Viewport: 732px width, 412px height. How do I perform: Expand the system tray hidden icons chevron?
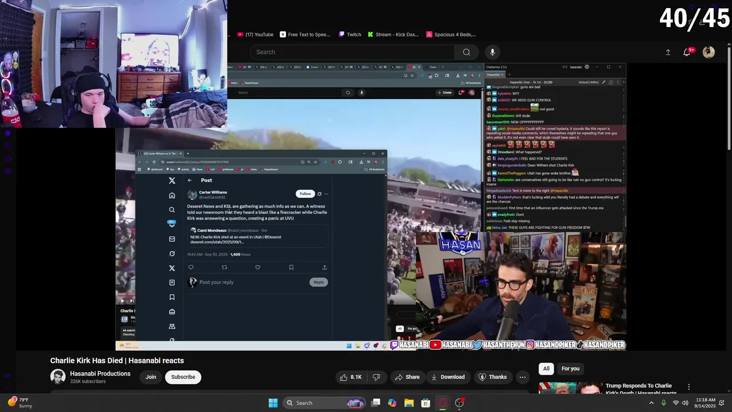coord(651,403)
